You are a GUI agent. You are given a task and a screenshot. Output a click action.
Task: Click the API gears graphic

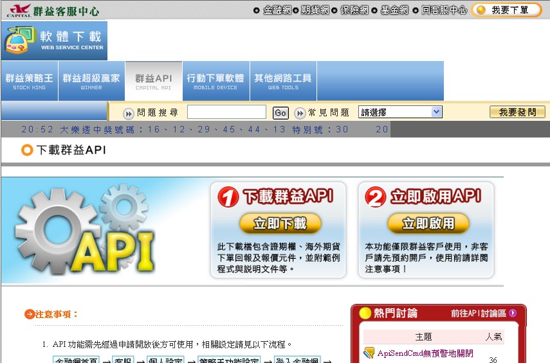tap(86, 230)
